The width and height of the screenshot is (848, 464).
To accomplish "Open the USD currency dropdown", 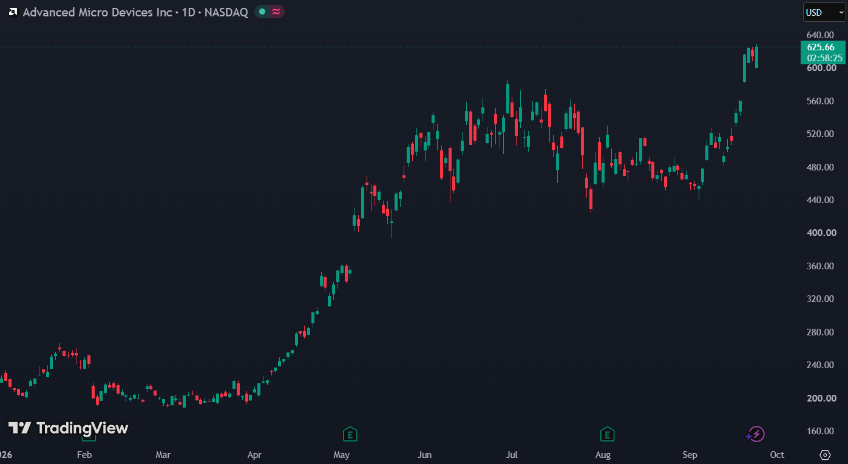I will [x=824, y=12].
